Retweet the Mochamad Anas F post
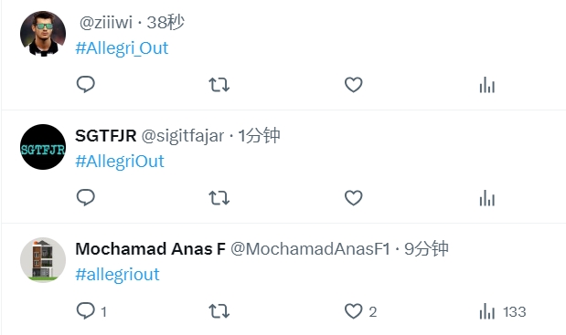Image resolution: width=566 pixels, height=335 pixels. [219, 311]
